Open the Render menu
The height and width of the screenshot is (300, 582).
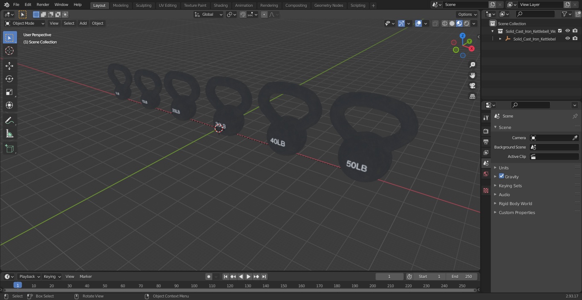[43, 5]
